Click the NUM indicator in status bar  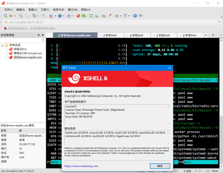coord(215,171)
